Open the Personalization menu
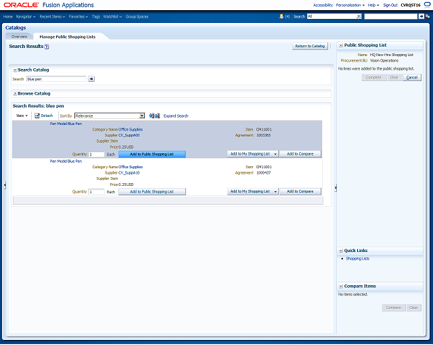433x346 pixels. click(x=350, y=5)
